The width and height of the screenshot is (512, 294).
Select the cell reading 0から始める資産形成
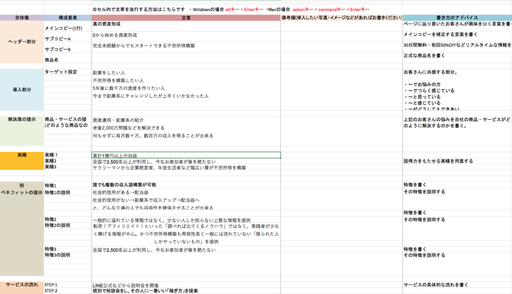point(185,35)
